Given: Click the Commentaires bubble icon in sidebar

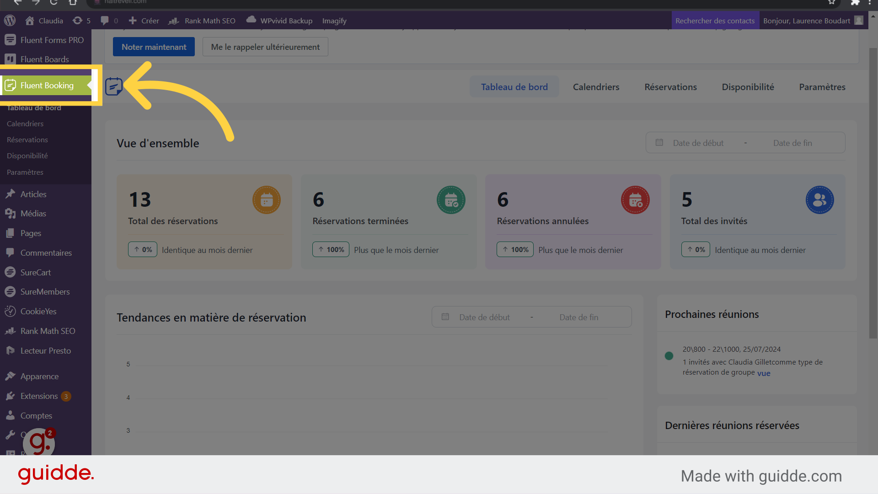Looking at the screenshot, I should tap(10, 252).
